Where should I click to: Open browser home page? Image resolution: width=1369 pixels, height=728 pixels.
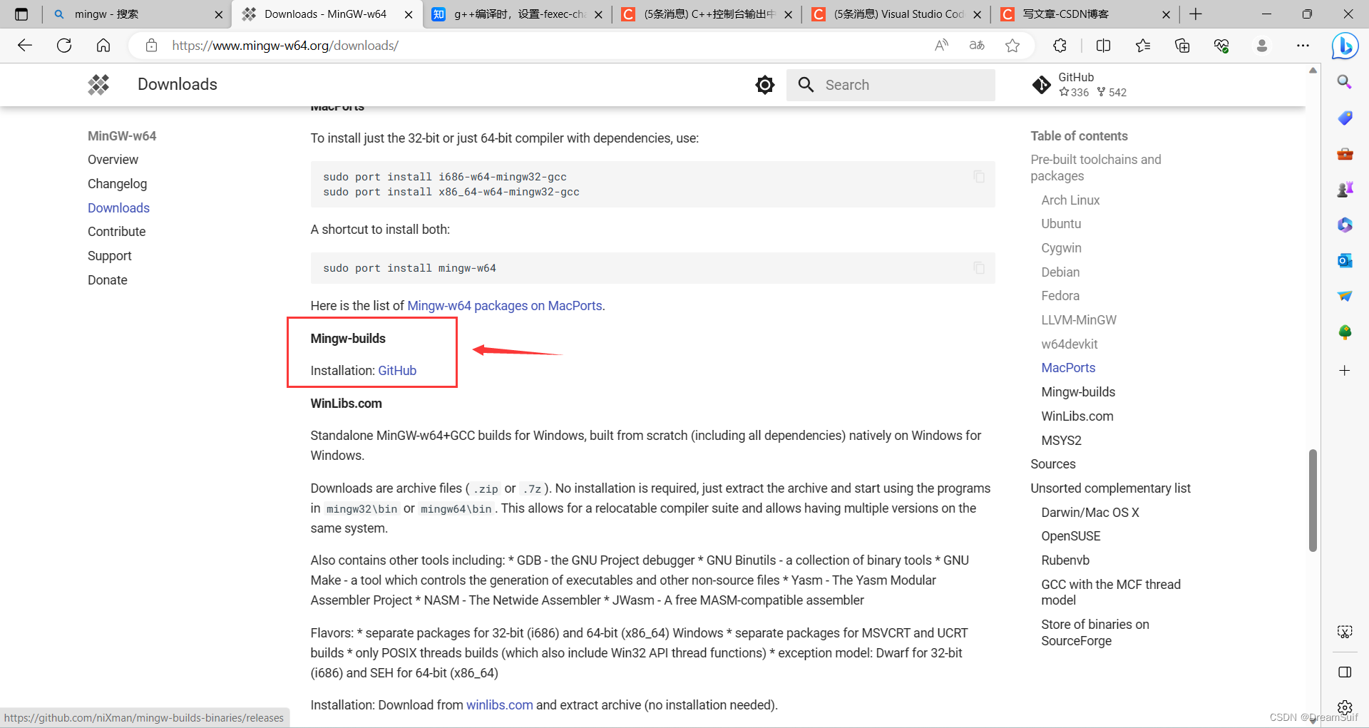click(x=103, y=46)
